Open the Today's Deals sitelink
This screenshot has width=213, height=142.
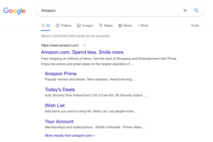tap(60, 89)
